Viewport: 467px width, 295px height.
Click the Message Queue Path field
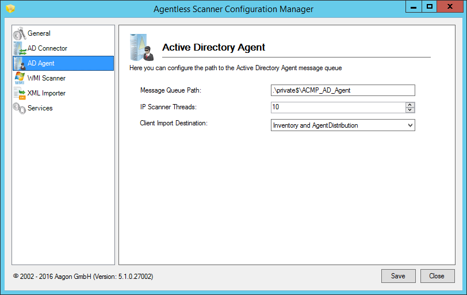(343, 90)
